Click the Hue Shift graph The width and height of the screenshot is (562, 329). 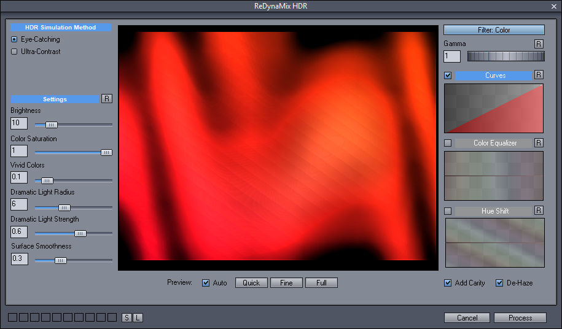494,242
